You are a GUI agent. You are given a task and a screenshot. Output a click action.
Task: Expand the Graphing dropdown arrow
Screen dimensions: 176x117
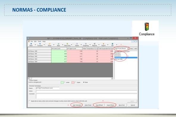[x=90, y=45]
